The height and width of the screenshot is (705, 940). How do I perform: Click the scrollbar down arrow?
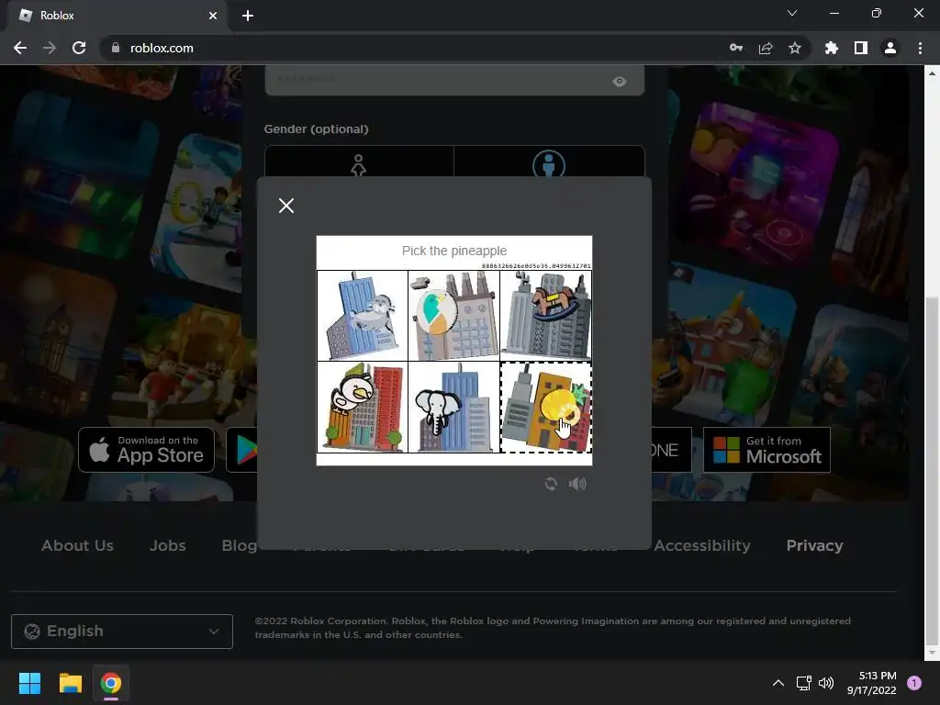point(932,653)
